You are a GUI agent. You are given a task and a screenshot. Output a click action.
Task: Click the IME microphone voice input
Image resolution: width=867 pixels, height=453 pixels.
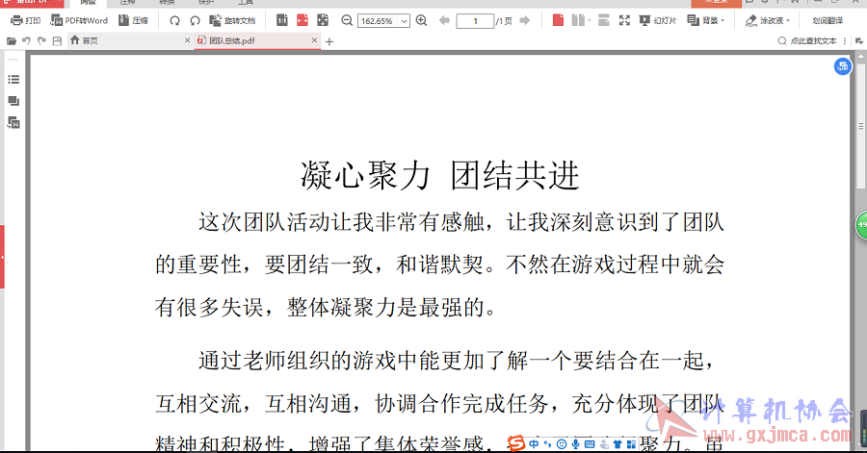point(576,443)
